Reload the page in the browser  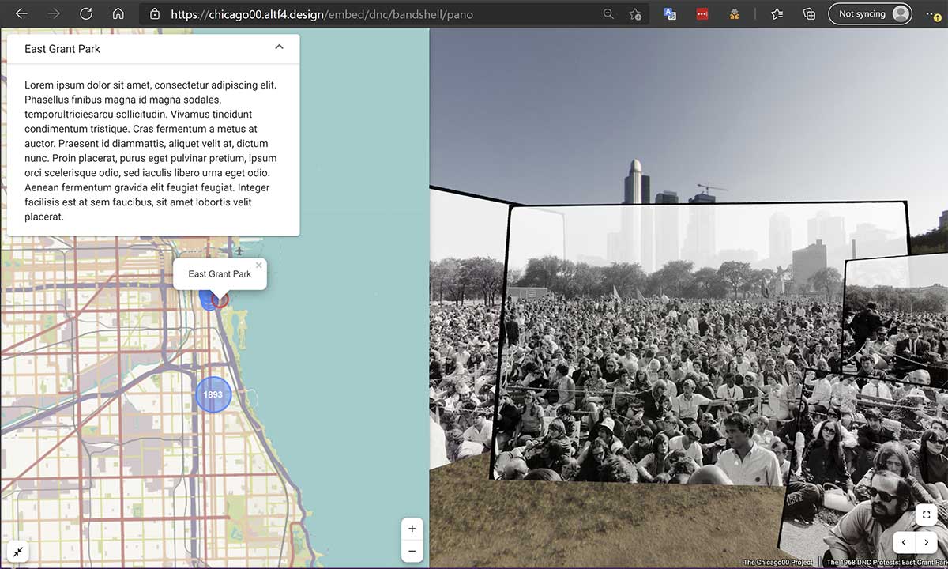point(86,13)
